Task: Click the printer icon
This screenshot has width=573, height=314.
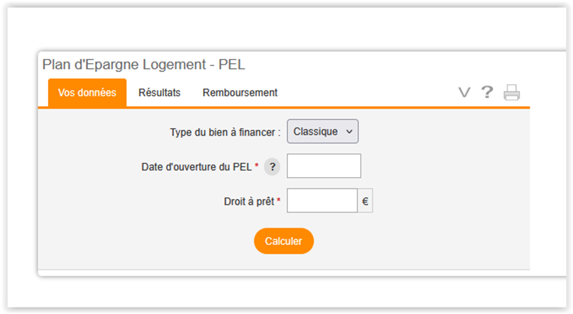Action: [x=512, y=92]
